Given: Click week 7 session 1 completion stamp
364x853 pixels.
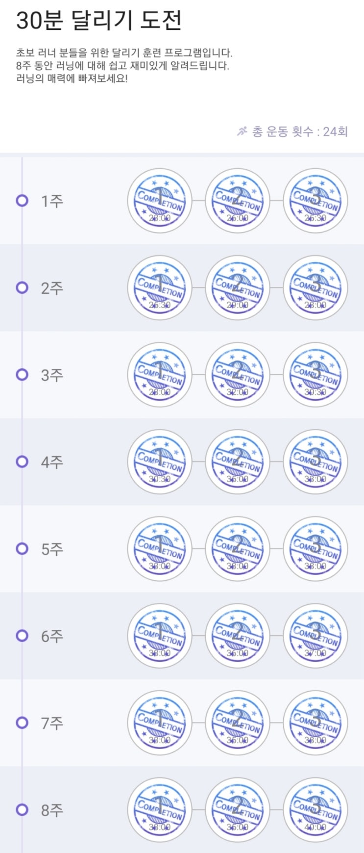Looking at the screenshot, I should (159, 723).
